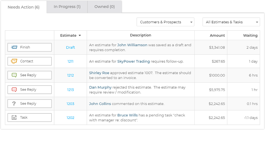Click the green speech bubble See Reply icon
This screenshot has width=265, height=147.
14,75
